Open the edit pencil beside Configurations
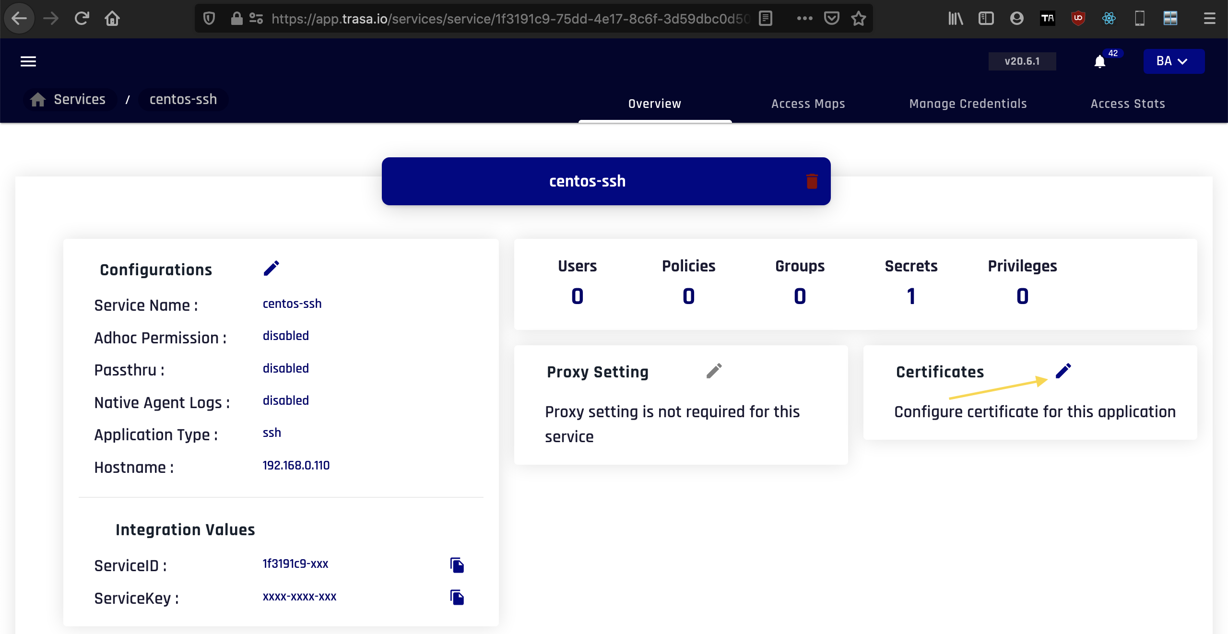 pyautogui.click(x=272, y=268)
